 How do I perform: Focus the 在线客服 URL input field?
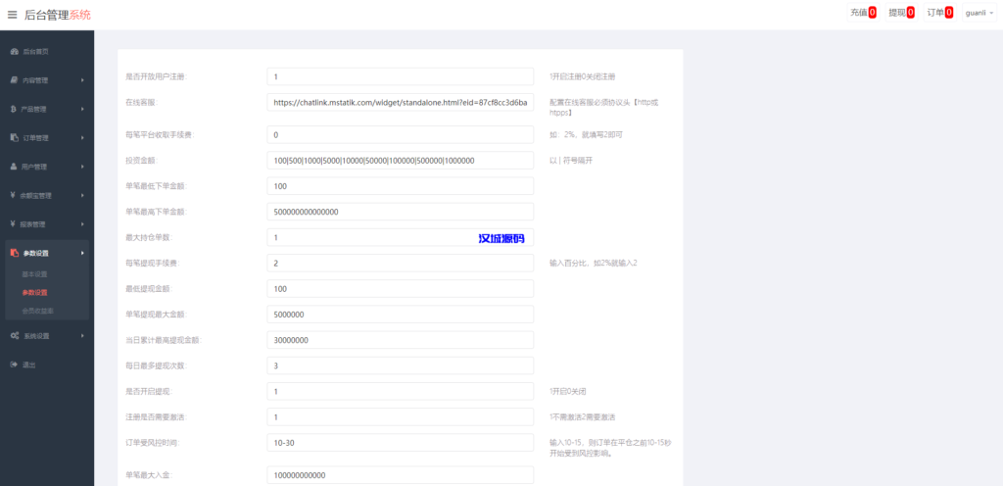[x=400, y=102]
